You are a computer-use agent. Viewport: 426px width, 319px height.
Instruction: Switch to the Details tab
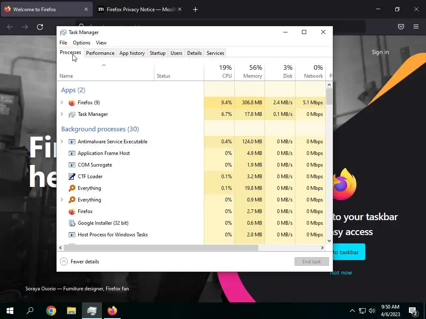click(x=195, y=53)
